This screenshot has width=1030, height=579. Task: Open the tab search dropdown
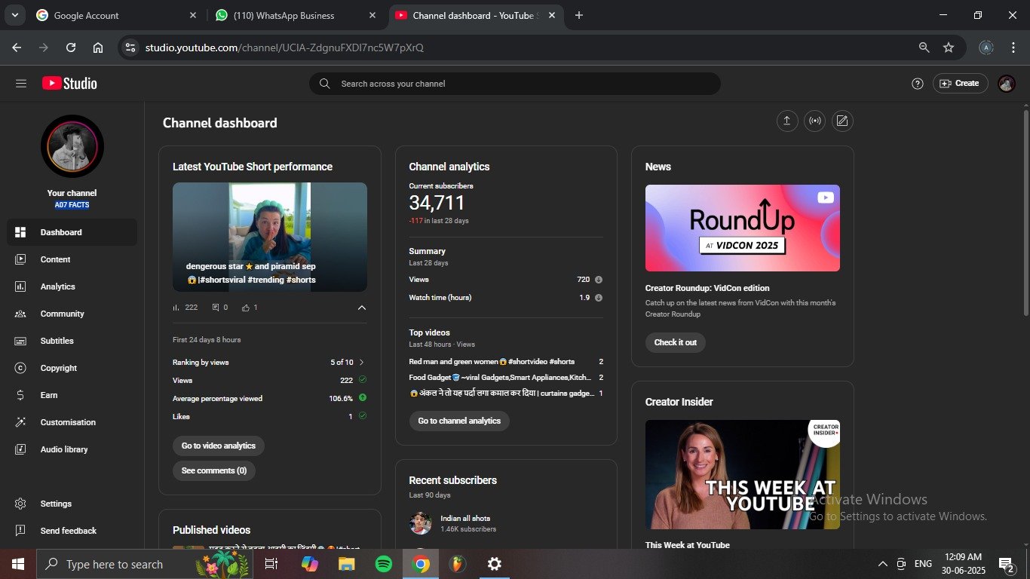tap(14, 15)
